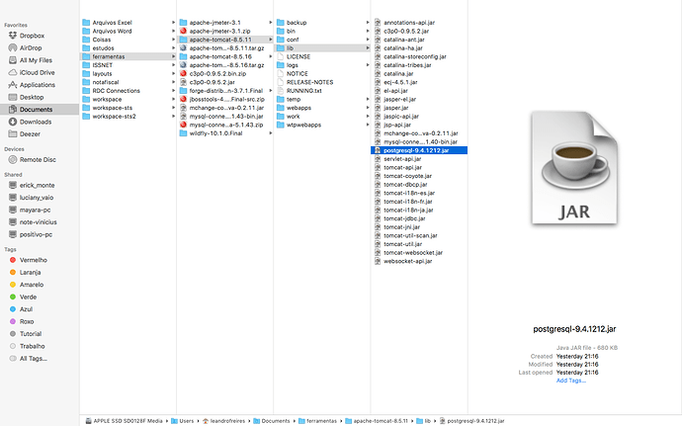Expand arrow next to estudos folder
This screenshot has height=426, width=682.
pos(173,47)
